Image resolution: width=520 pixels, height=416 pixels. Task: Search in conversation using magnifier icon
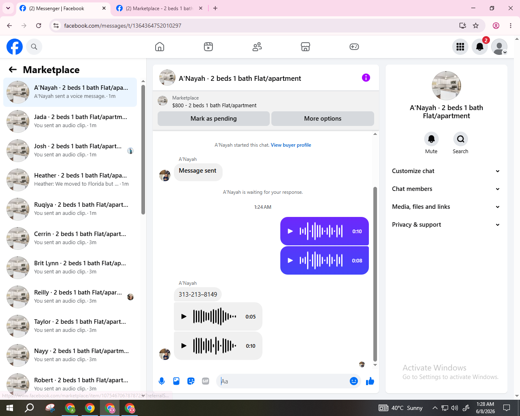[x=461, y=139]
